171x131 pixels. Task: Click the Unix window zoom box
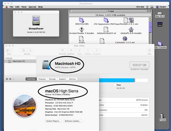[x=148, y=11]
